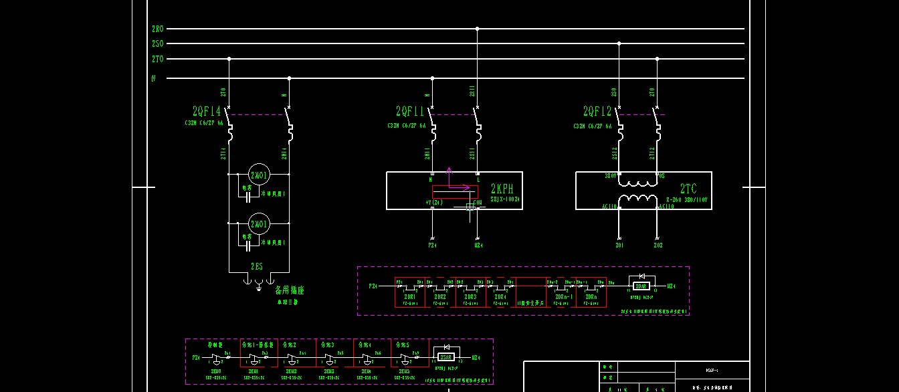Select the ground symbol under 2ES
This screenshot has width=899, height=392.
coord(258,287)
